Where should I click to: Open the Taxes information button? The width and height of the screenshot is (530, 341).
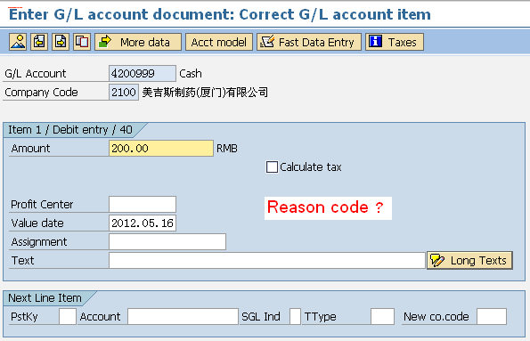pyautogui.click(x=395, y=42)
